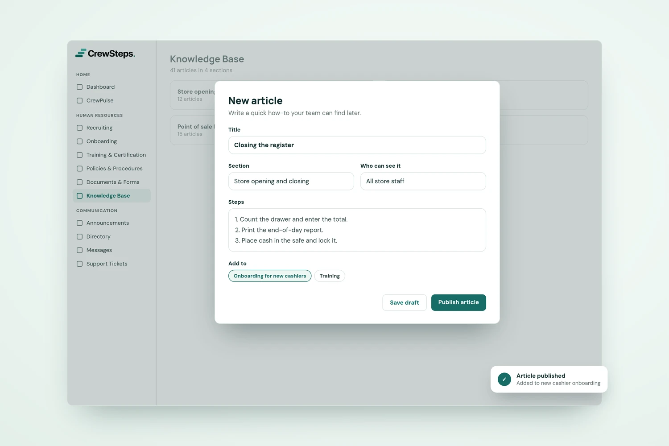This screenshot has width=669, height=446.
Task: Click the Save draft button
Action: point(405,302)
